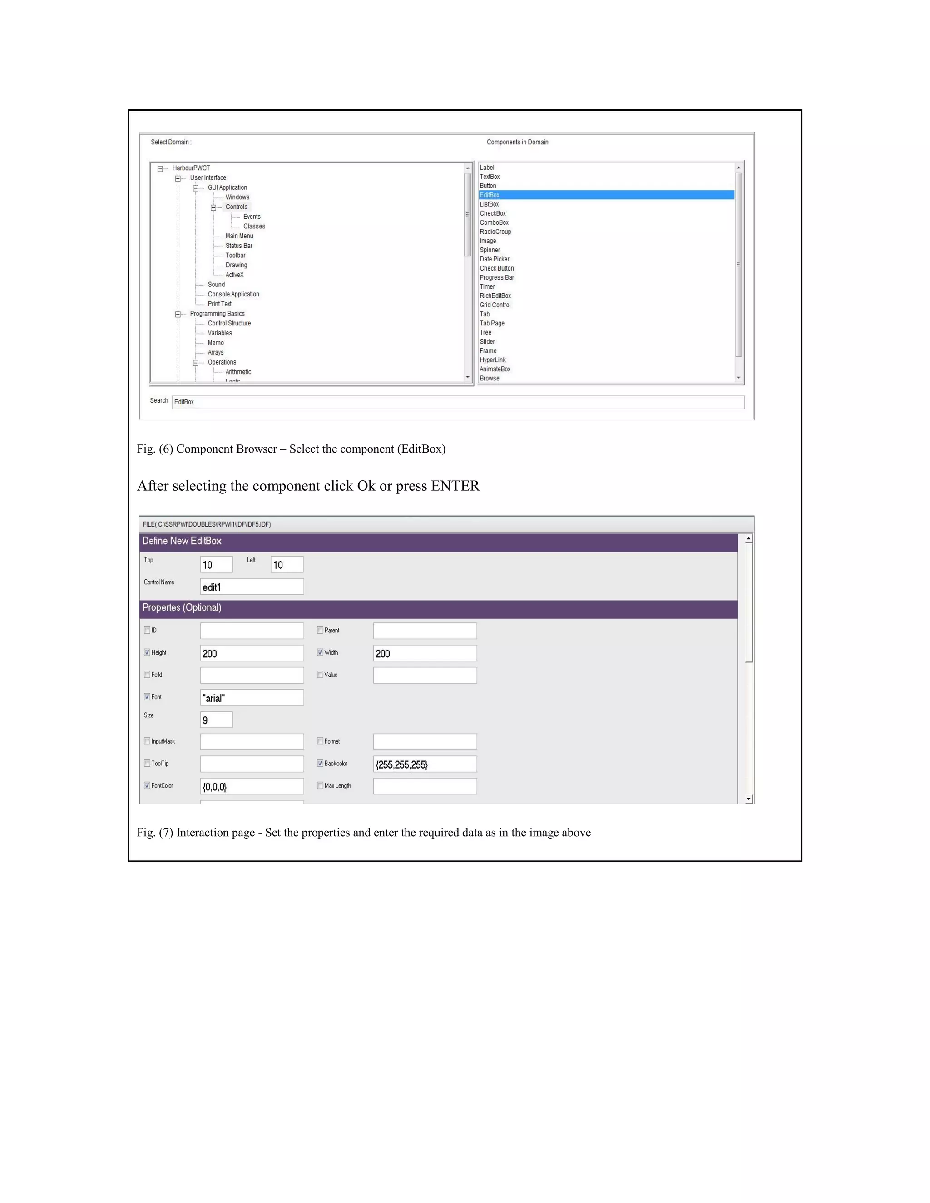Select ActiveX in the domain tree
The image size is (930, 1203).
pos(234,275)
